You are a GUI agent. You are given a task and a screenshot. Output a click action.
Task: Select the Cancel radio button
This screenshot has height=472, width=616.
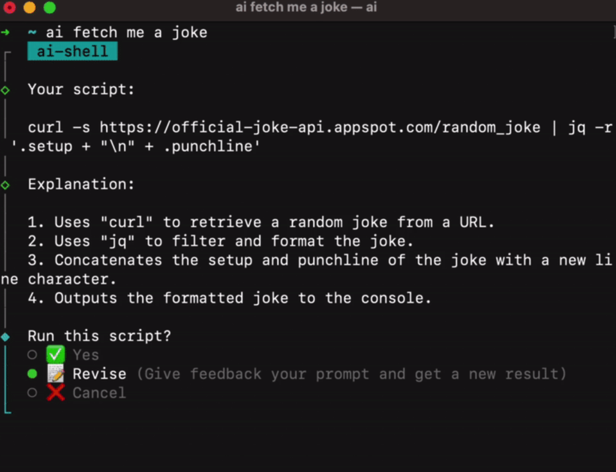click(32, 393)
